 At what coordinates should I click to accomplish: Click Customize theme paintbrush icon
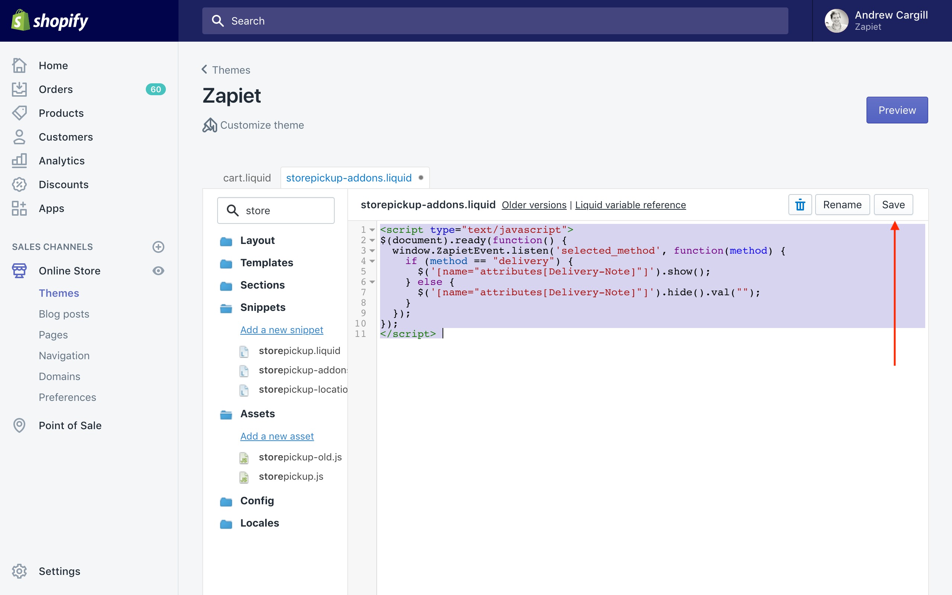pos(210,125)
